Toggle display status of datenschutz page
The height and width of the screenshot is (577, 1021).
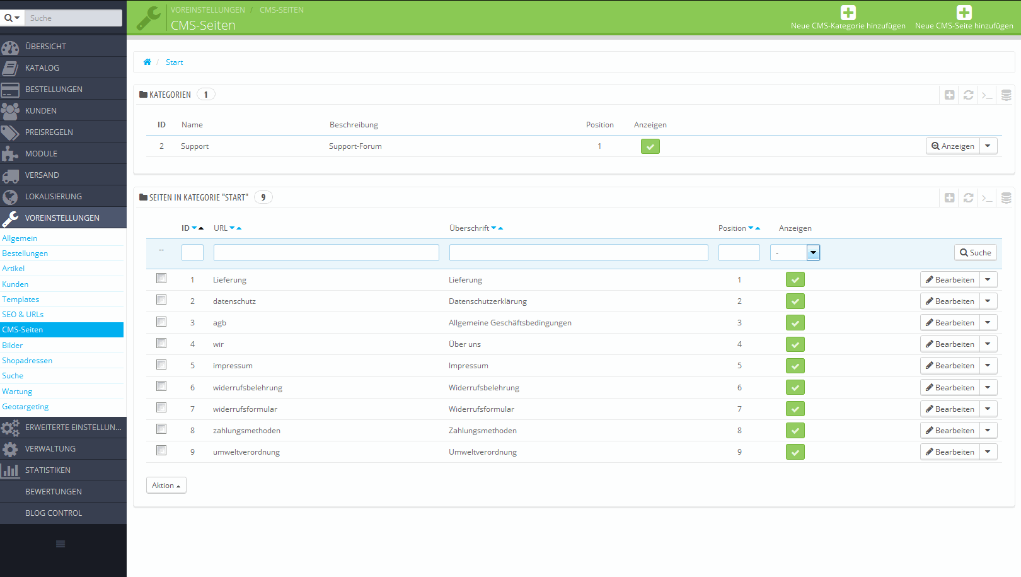click(x=795, y=301)
